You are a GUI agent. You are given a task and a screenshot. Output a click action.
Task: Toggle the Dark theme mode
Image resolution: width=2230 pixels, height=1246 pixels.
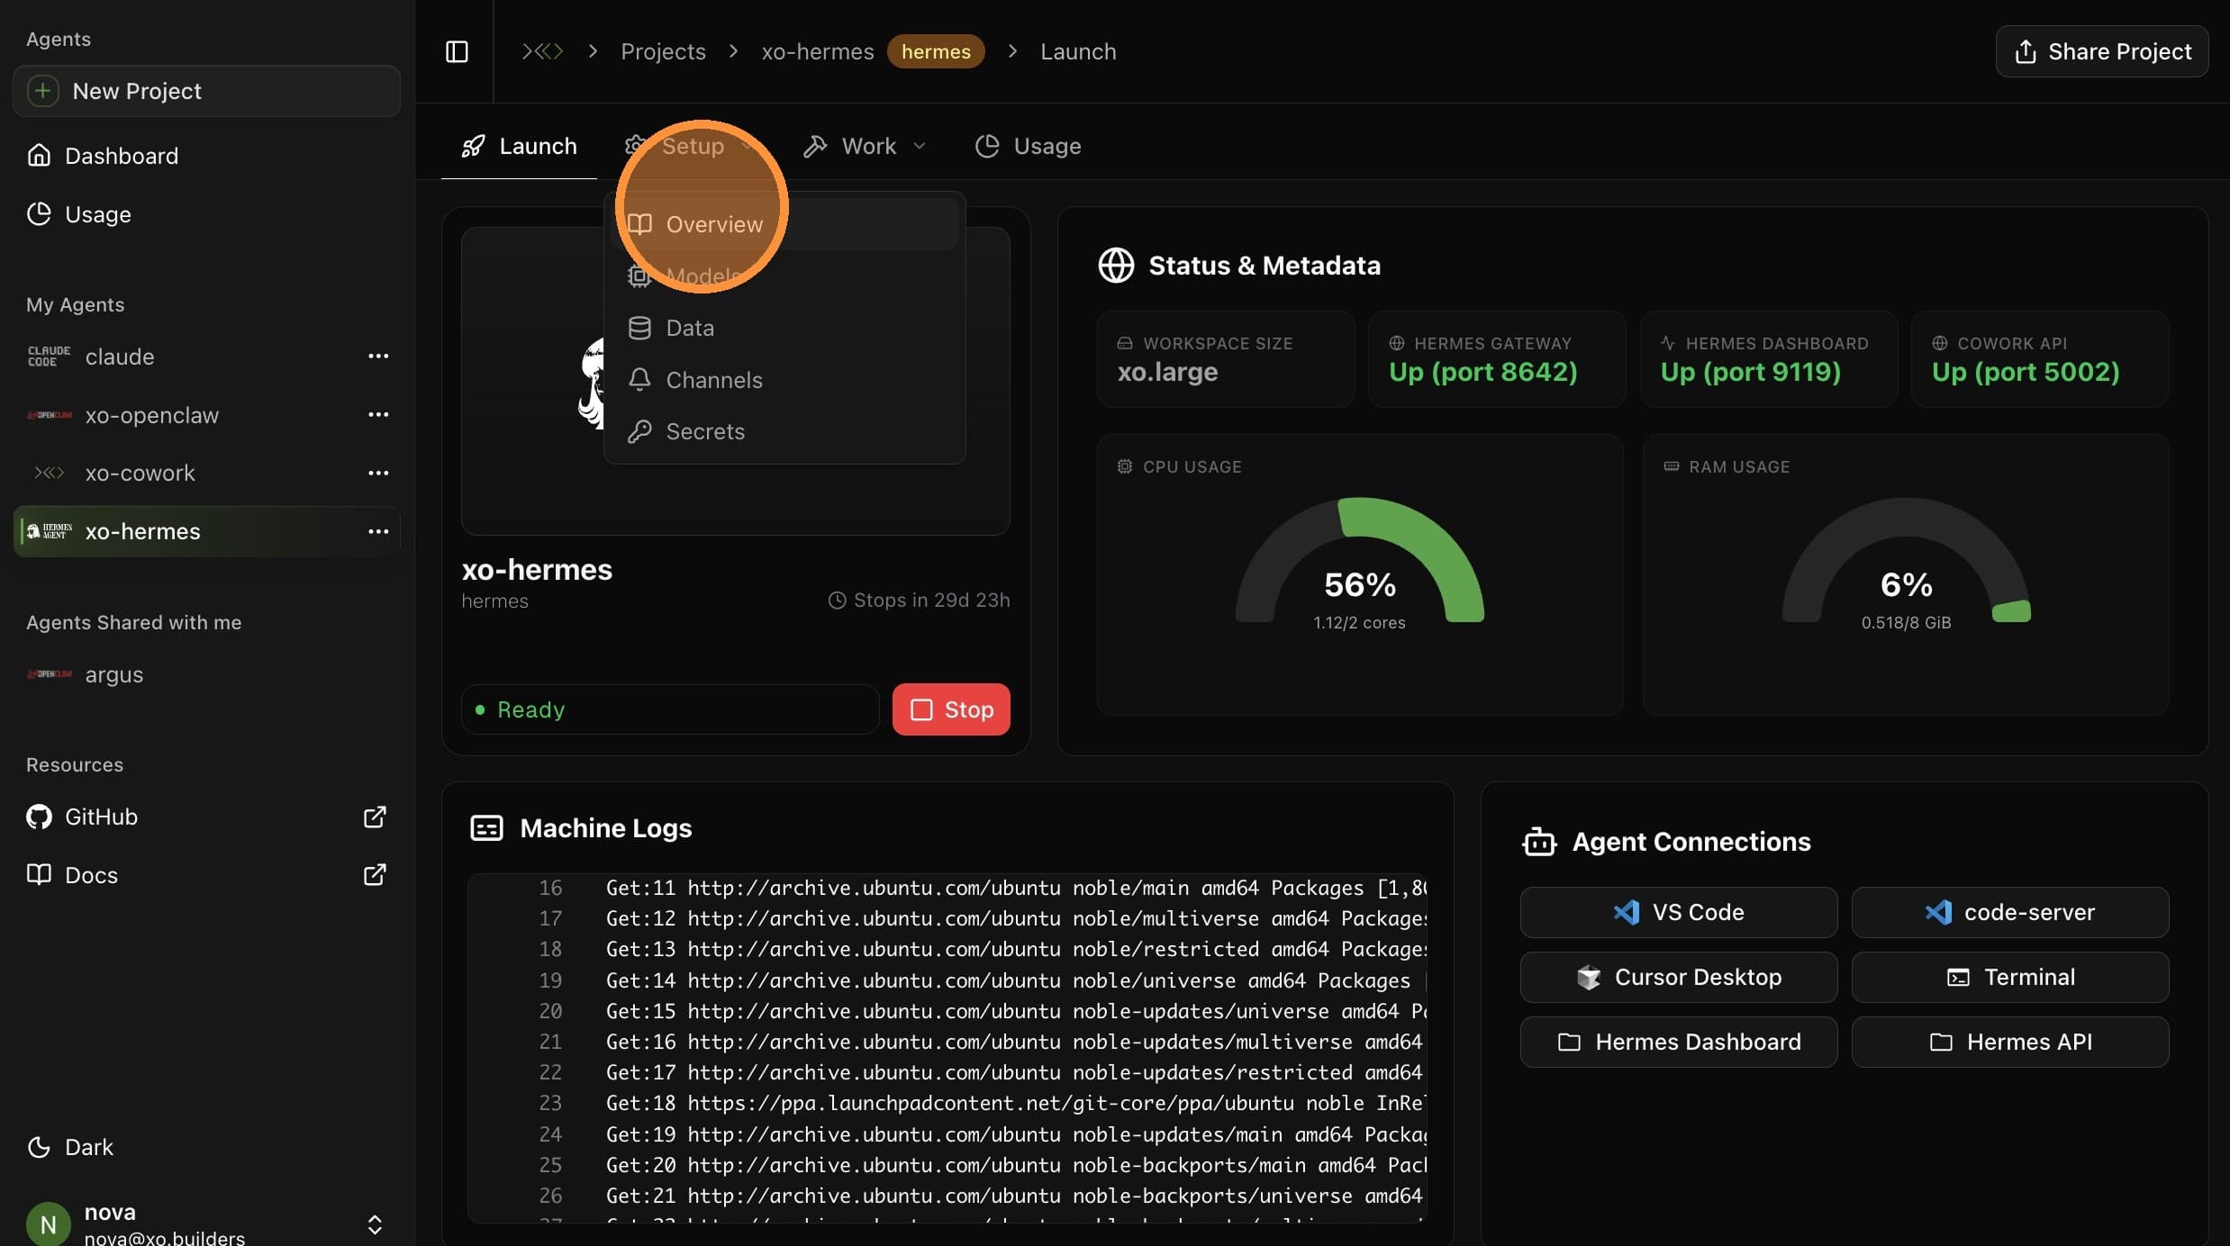tap(70, 1147)
